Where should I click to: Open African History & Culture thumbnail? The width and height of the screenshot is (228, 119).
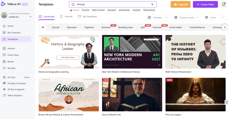tap(69, 95)
